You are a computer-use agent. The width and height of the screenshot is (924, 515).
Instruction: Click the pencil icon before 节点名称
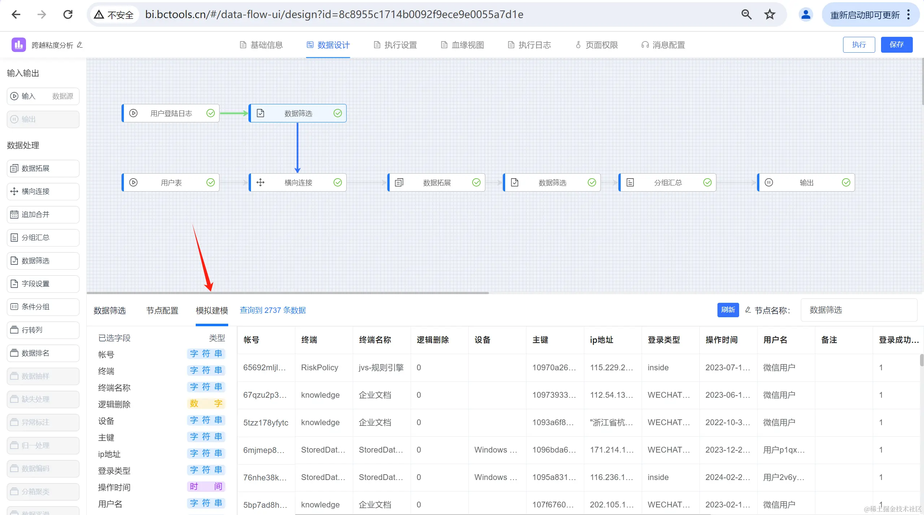(748, 310)
